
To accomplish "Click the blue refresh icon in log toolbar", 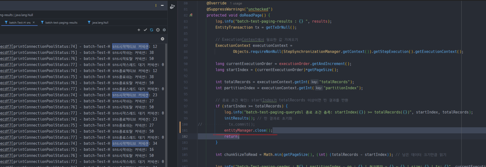I will pos(152,30).
